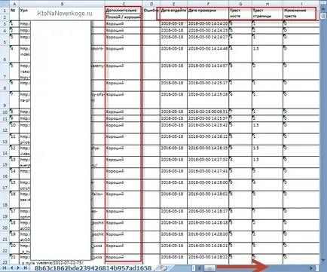Viewport: 327px width, 272px height.
Task: Click the horizontal scrollbar left arrow
Action: 199,268
